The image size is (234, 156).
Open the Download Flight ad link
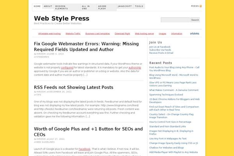coord(122,34)
